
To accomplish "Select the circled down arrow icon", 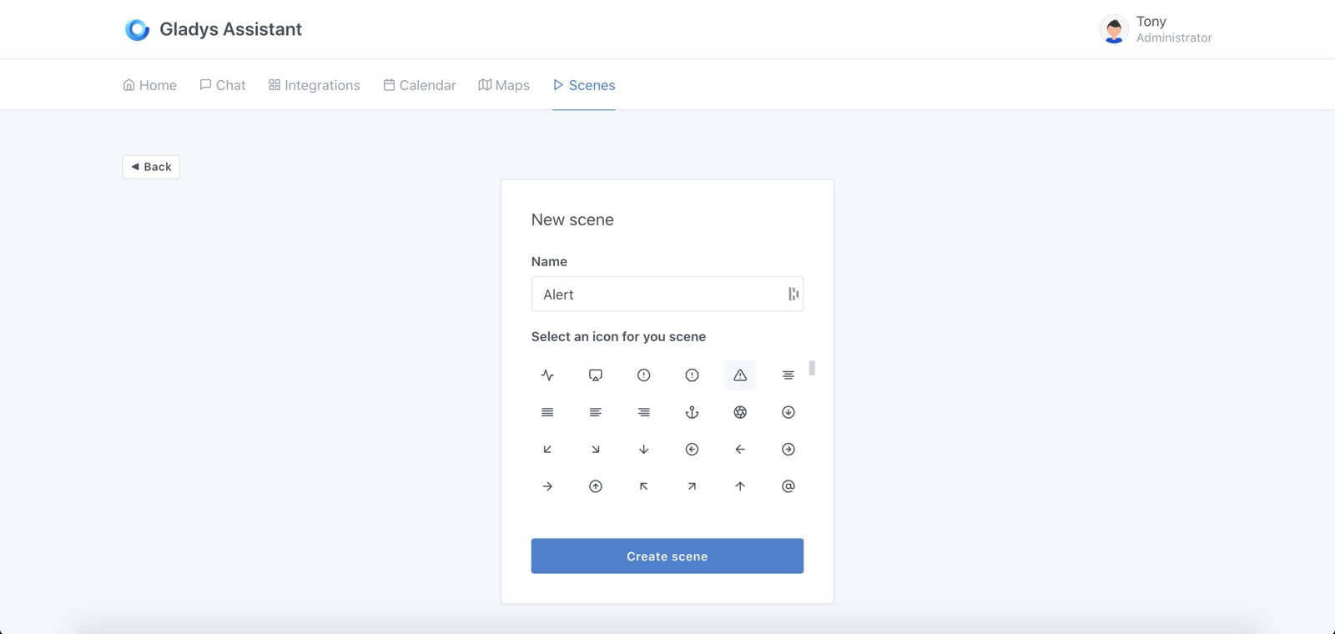I will (x=788, y=412).
